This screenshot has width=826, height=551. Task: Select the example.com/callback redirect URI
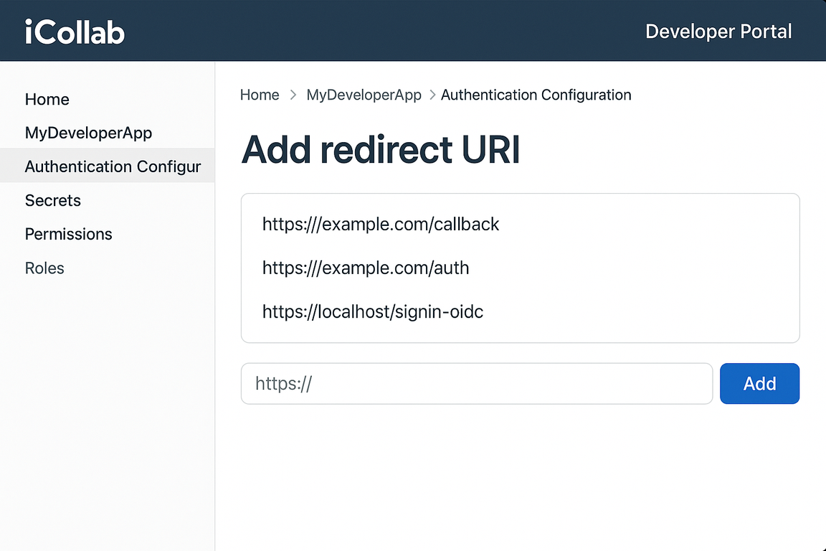(381, 224)
